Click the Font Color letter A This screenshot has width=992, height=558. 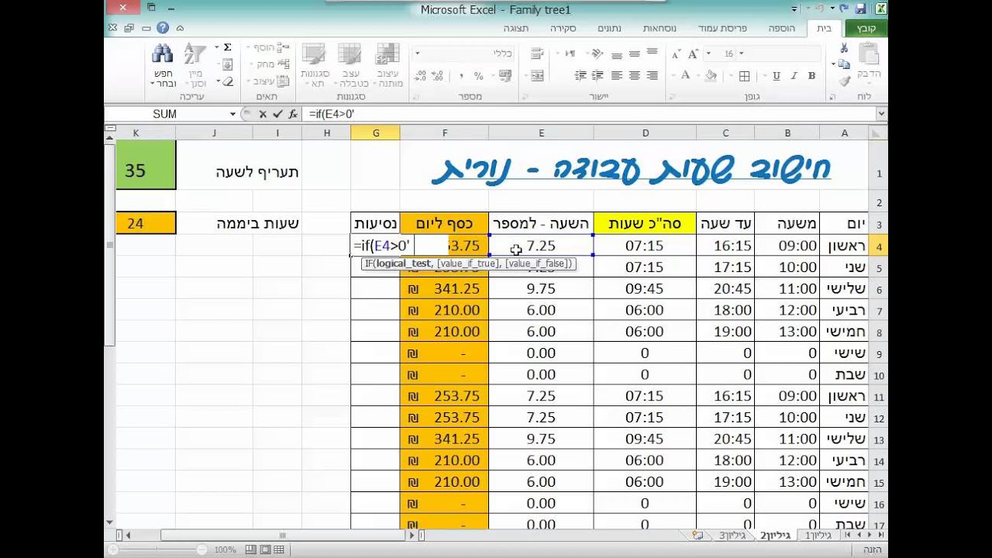[x=685, y=76]
